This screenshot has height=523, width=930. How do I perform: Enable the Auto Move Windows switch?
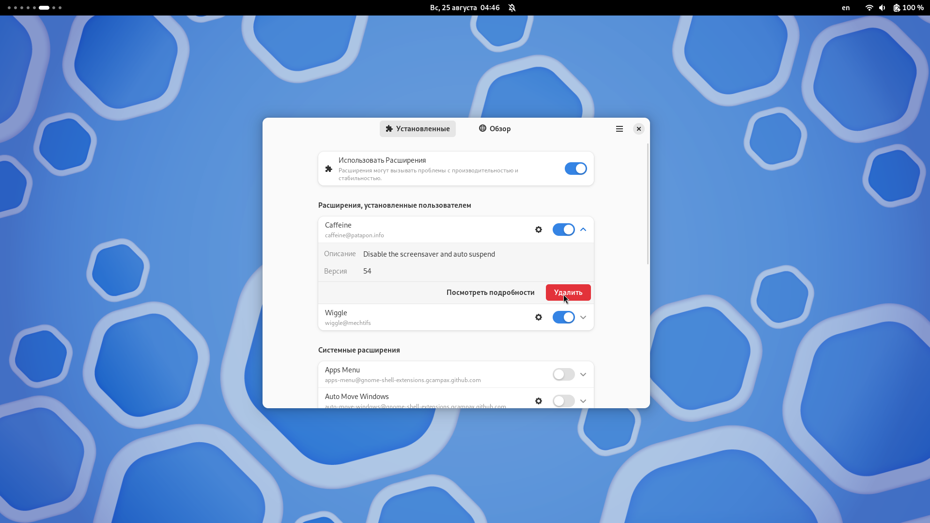click(563, 401)
